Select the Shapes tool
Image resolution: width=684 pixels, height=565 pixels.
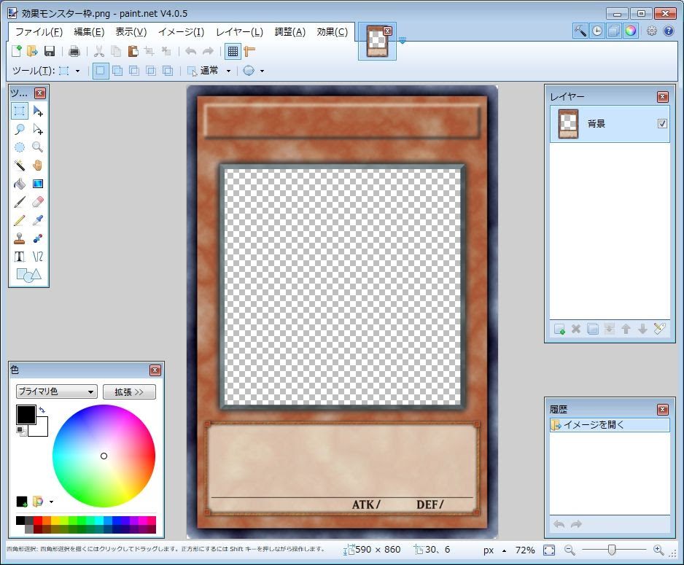(x=28, y=275)
